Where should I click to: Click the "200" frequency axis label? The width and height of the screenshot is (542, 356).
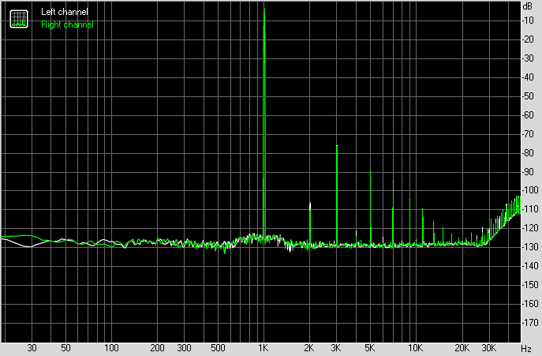coord(157,347)
